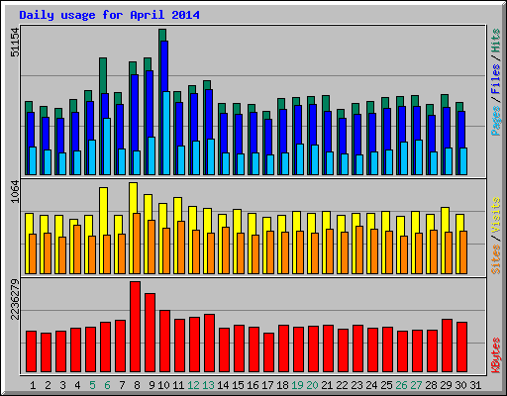Select the 51154 hits axis value

[x=15, y=43]
